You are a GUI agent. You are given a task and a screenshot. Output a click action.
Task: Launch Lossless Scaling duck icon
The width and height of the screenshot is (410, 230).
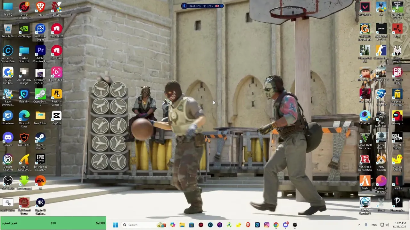coord(398,162)
